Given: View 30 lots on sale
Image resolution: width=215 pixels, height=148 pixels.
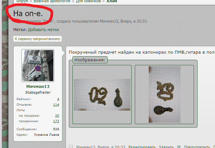Looking at the screenshot, I should pyautogui.click(x=57, y=115).
